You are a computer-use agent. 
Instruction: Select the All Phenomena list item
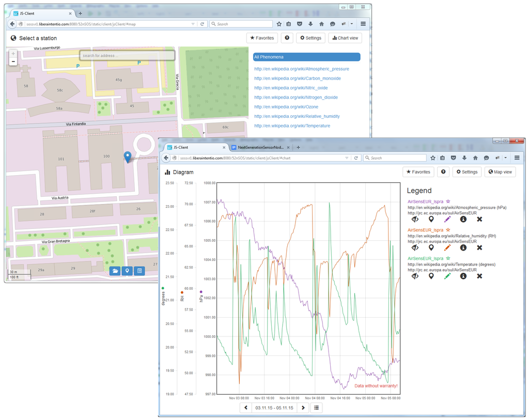[x=306, y=57]
